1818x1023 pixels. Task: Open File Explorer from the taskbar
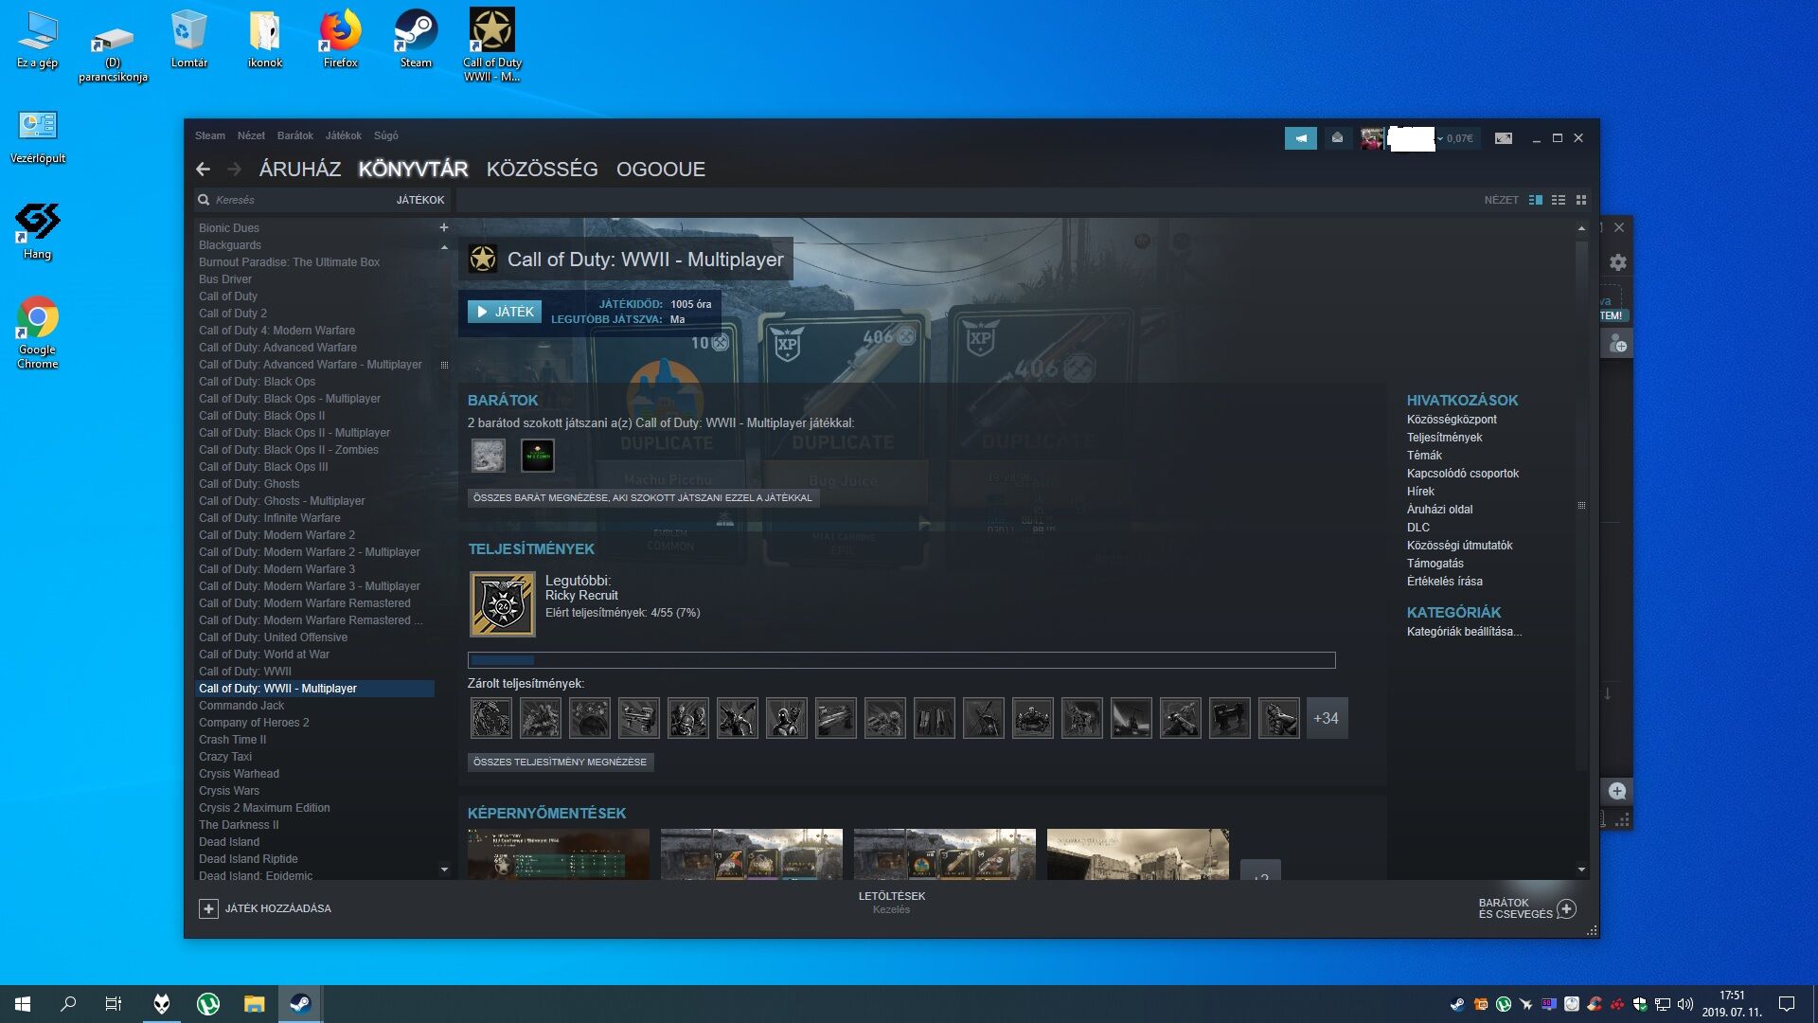point(254,1004)
